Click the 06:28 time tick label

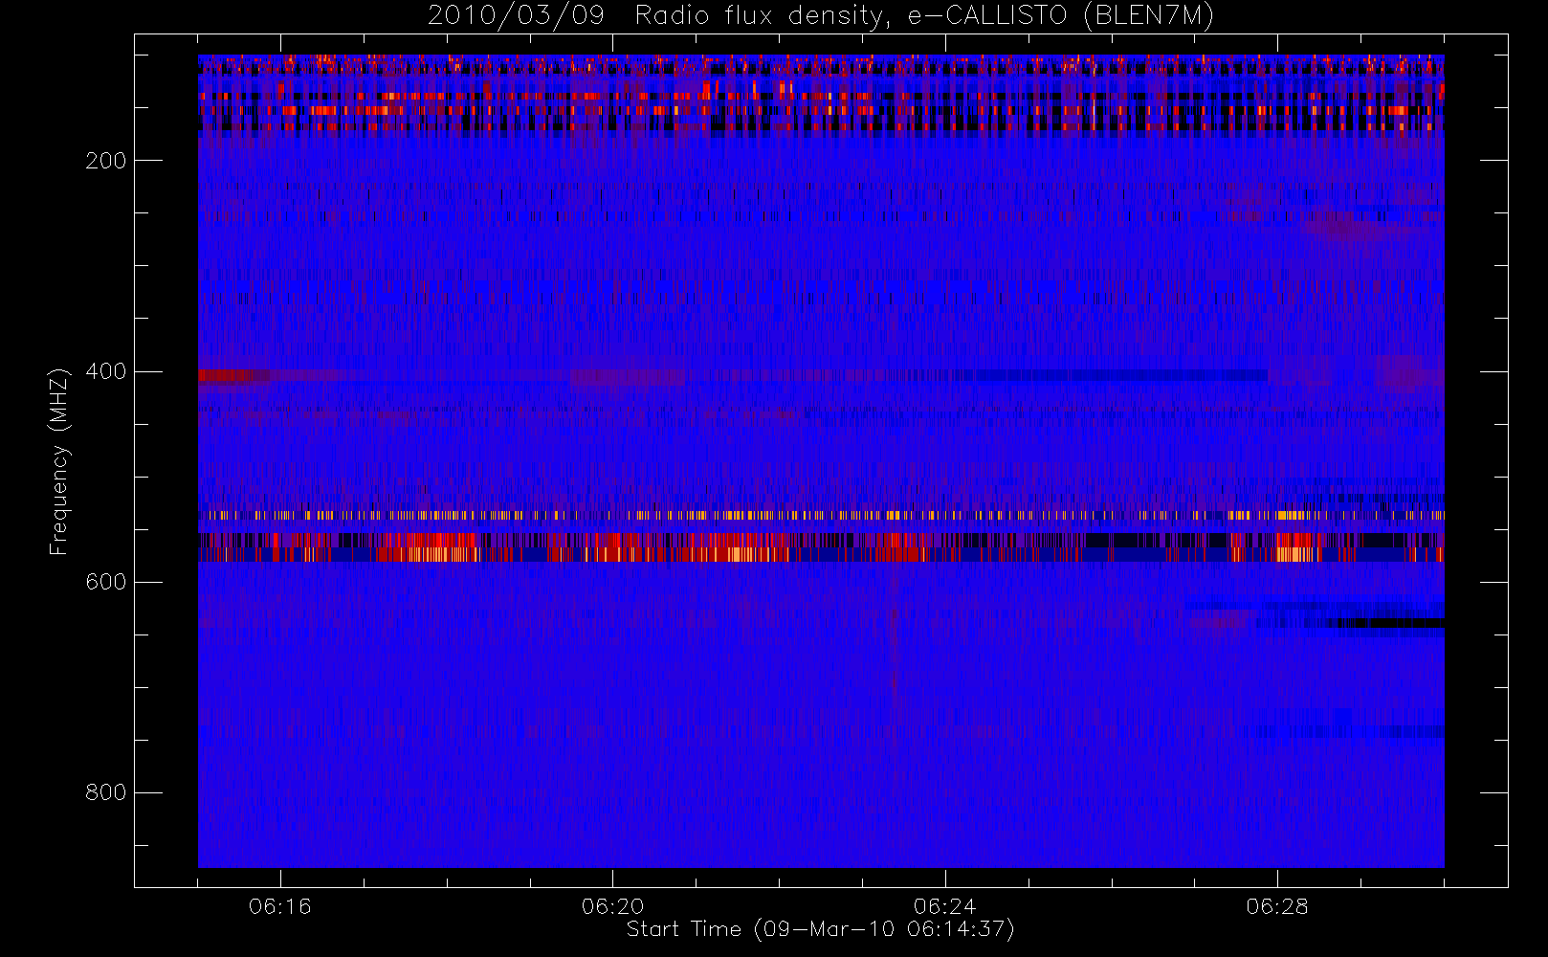coord(1277,906)
